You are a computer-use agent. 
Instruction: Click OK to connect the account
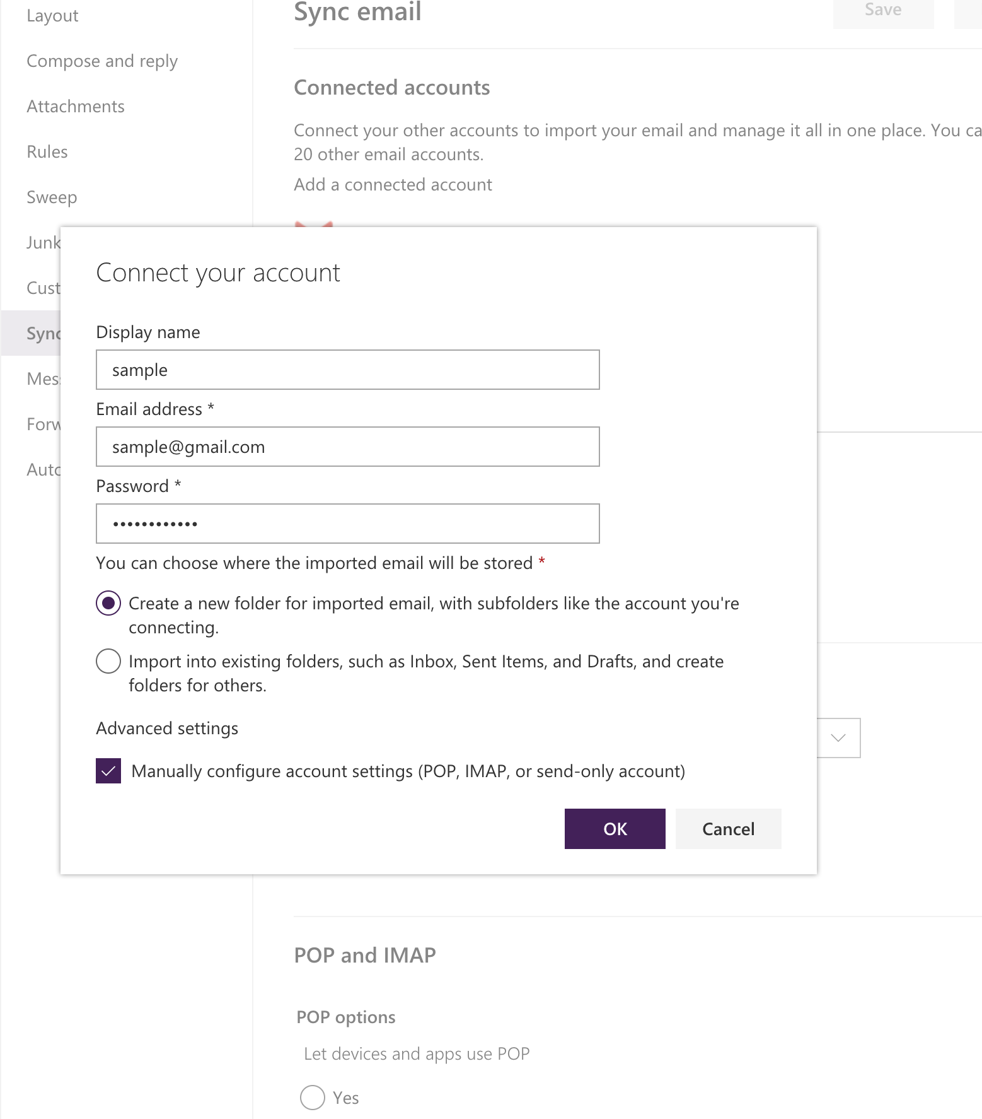pyautogui.click(x=615, y=829)
